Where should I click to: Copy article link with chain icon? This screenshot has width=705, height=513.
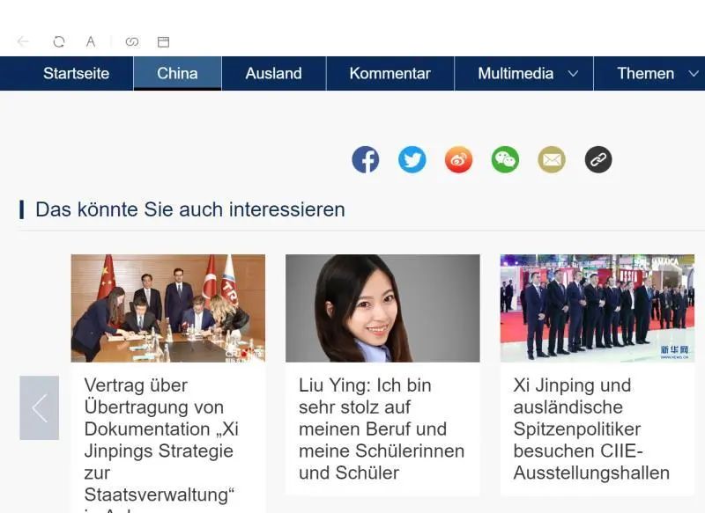pos(598,159)
